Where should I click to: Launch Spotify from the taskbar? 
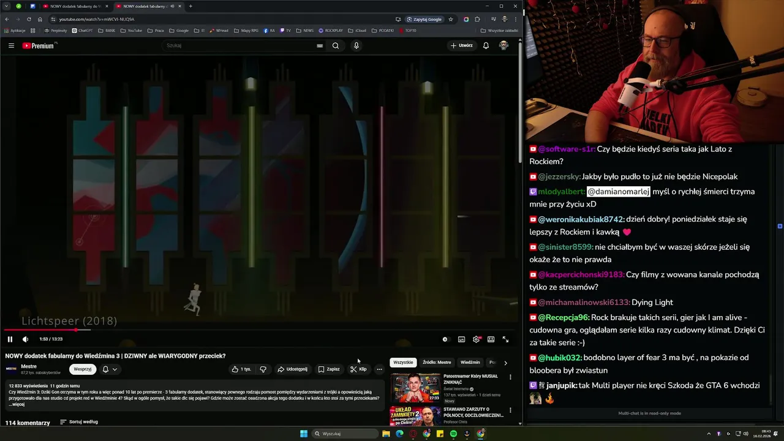coord(453,434)
